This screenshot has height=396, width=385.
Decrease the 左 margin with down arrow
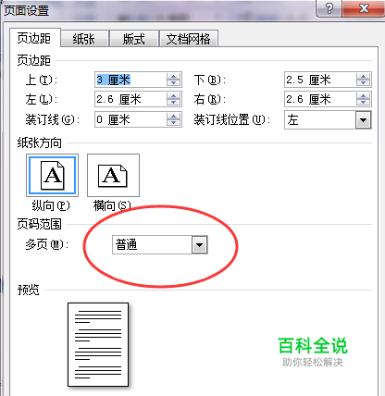(173, 103)
